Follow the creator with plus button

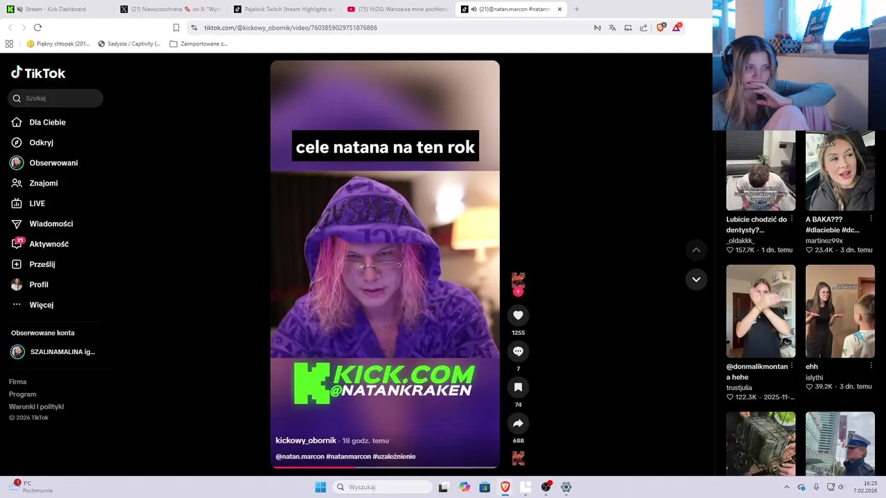pyautogui.click(x=518, y=292)
